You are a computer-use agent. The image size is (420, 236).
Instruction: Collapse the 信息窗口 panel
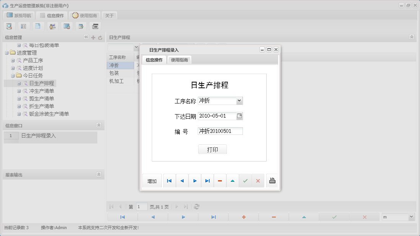tap(99, 125)
